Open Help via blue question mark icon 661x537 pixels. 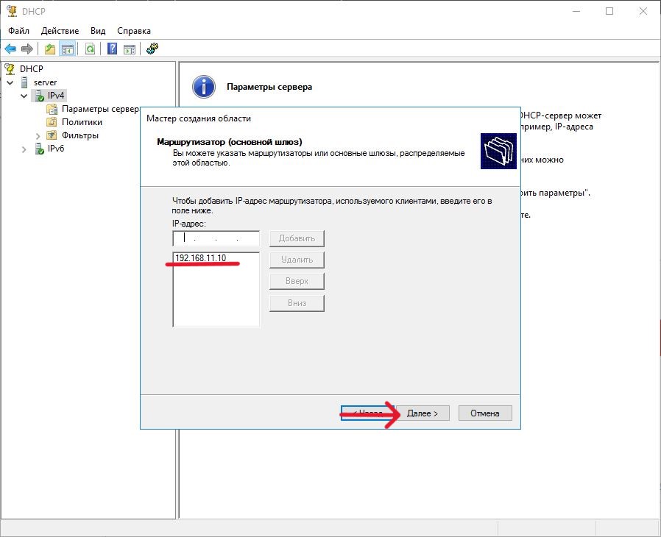(113, 49)
